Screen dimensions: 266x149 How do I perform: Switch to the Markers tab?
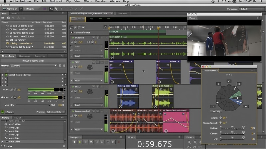tap(15, 13)
